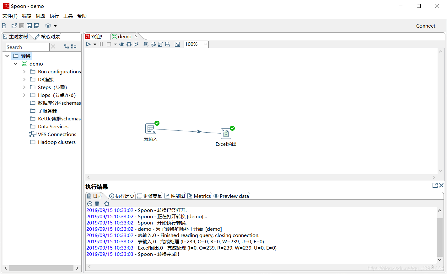Image resolution: width=447 pixels, height=274 pixels.
Task: Click the explore database icon
Action: (x=168, y=44)
